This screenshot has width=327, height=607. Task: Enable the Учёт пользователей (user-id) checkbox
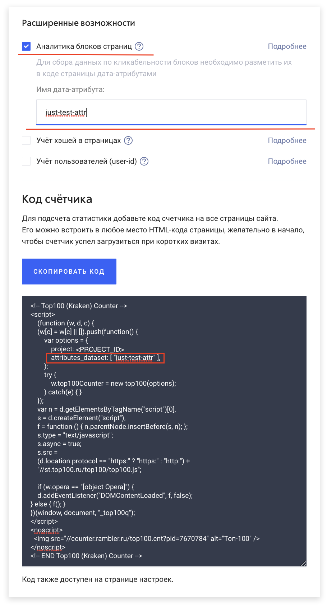coord(26,161)
